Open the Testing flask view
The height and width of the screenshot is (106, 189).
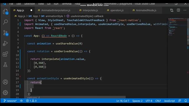click(5, 65)
